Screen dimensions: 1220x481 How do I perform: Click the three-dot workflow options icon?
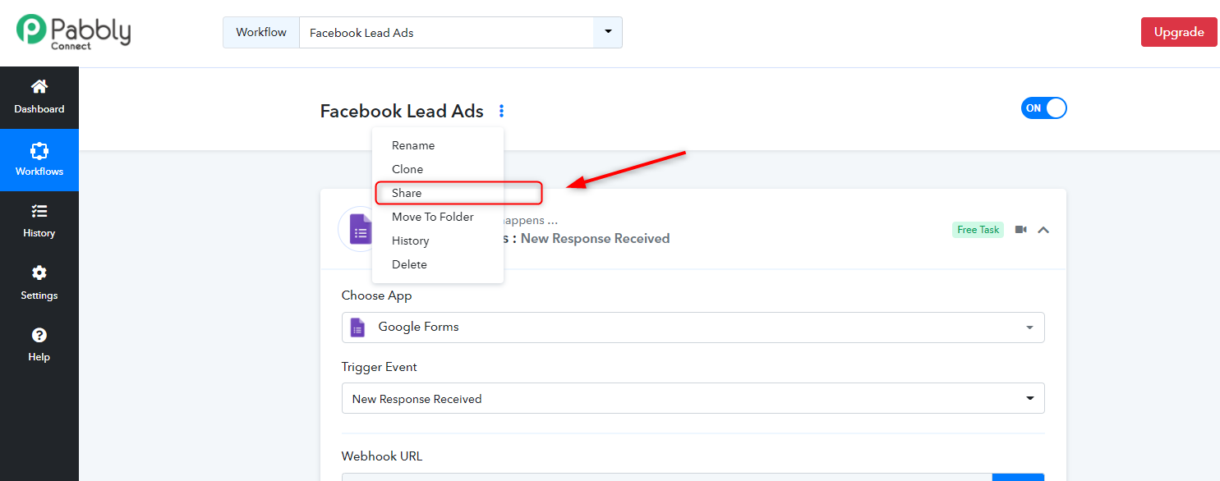(502, 111)
